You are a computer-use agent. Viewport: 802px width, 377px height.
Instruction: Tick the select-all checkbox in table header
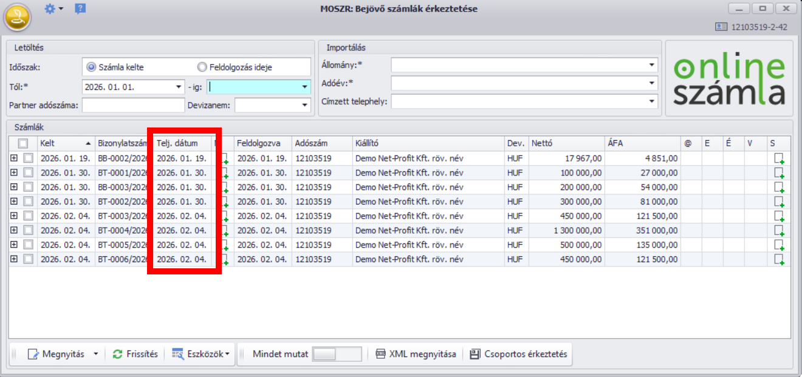[x=23, y=144]
